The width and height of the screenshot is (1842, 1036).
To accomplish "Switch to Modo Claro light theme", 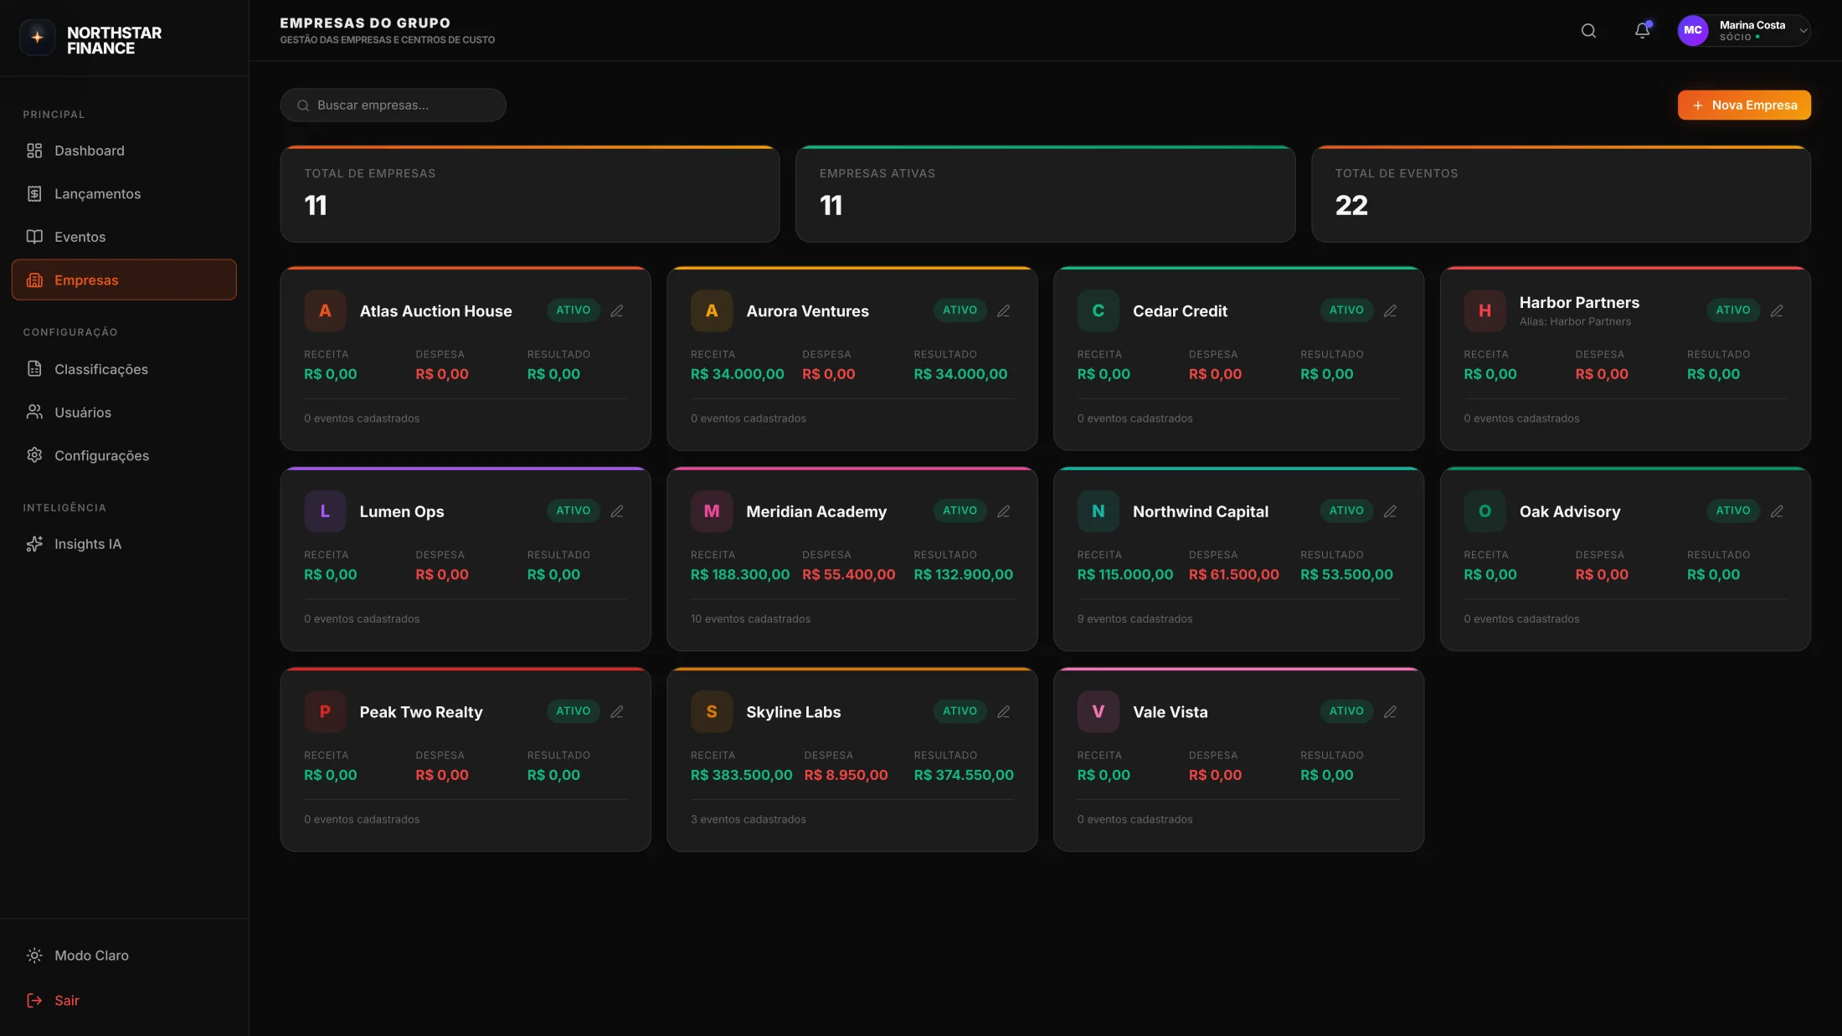I will pyautogui.click(x=91, y=955).
